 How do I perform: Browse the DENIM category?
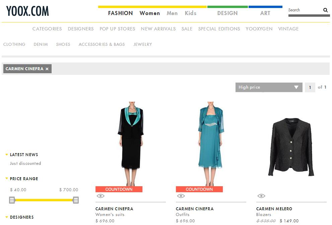click(41, 44)
